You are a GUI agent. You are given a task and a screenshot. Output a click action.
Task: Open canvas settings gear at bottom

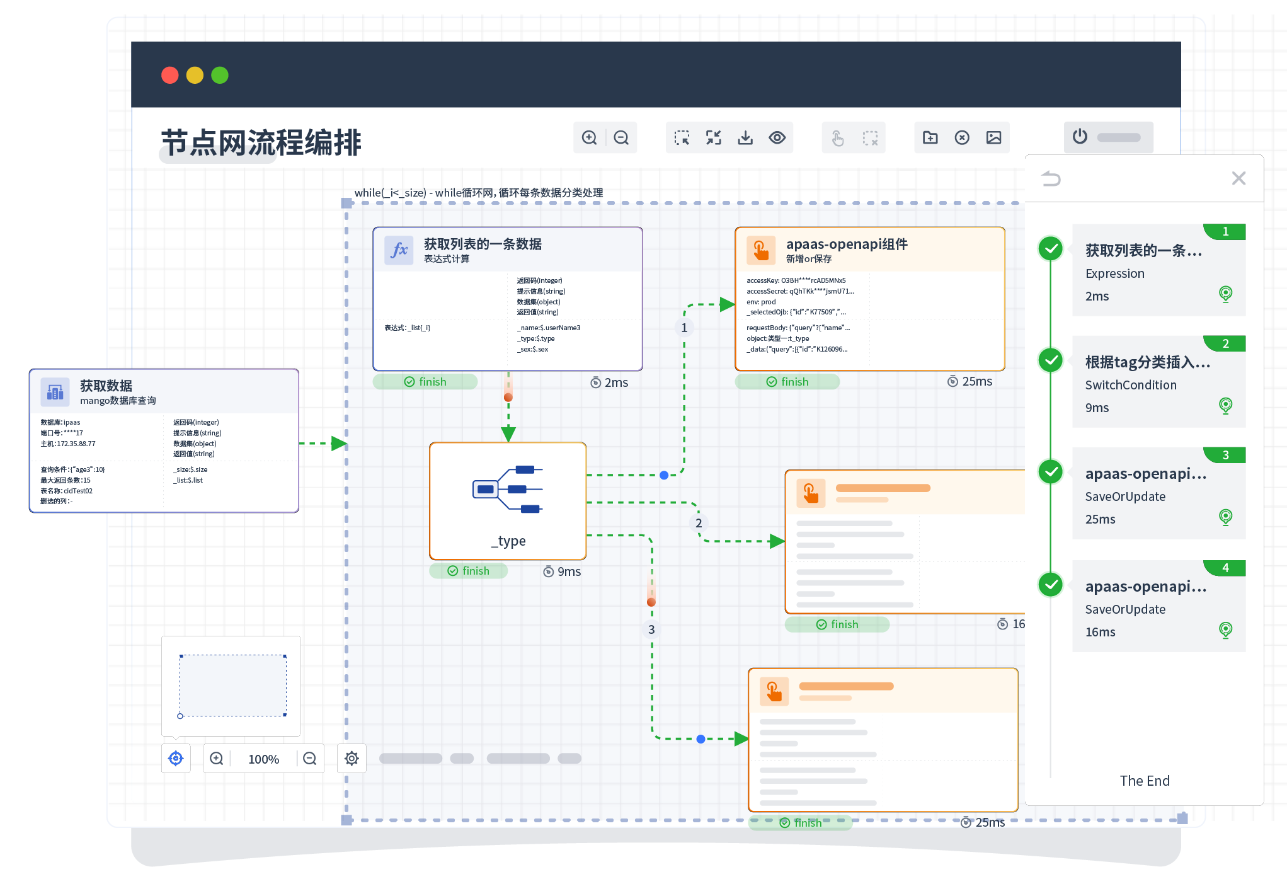(x=352, y=759)
